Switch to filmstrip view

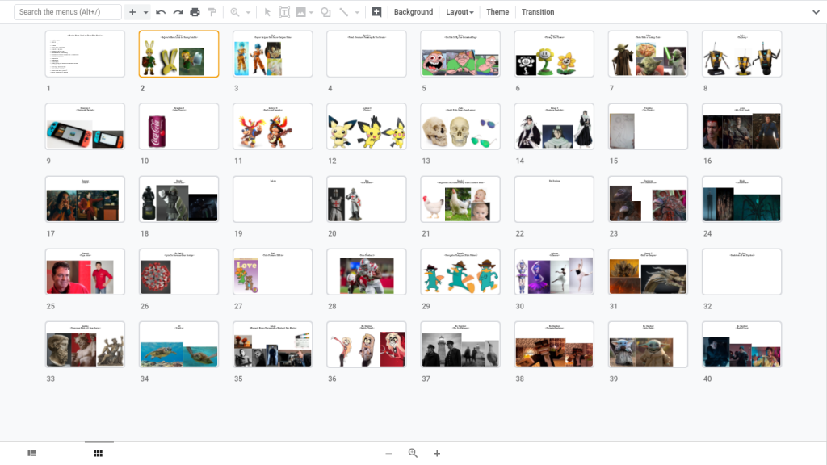click(x=32, y=454)
